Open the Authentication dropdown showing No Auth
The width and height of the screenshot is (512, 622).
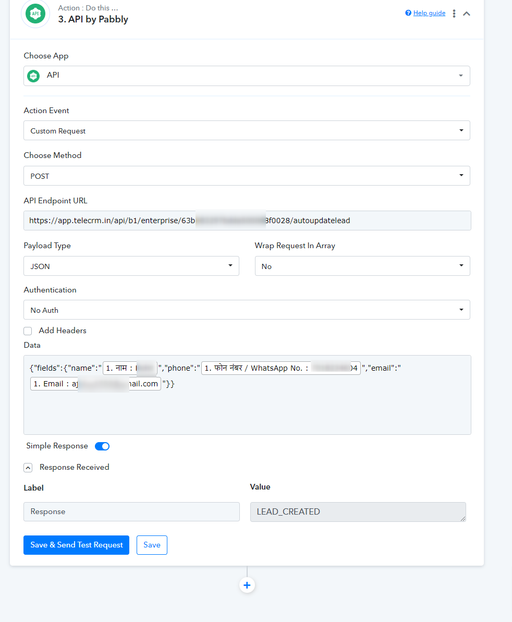(x=247, y=310)
